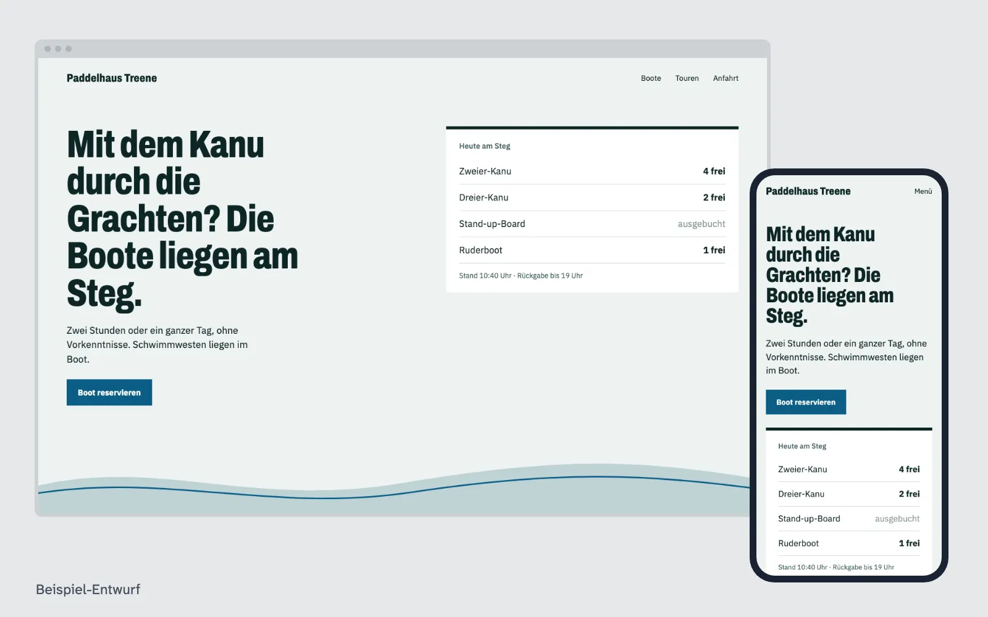Tap 'Stand-up-Board' row in the phone mockup
Image resolution: width=988 pixels, height=617 pixels.
pos(849,519)
